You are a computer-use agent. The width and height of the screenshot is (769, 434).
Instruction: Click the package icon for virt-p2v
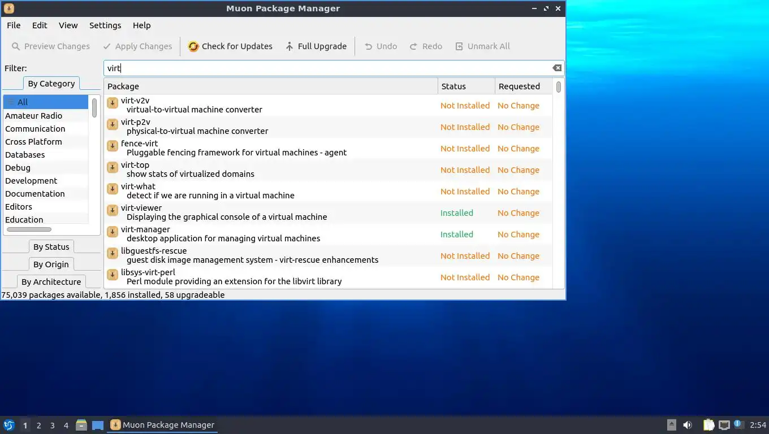tap(113, 124)
